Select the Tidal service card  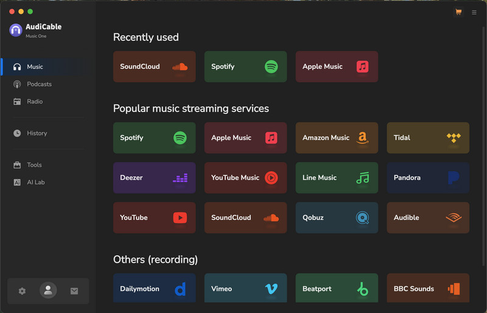tap(428, 138)
